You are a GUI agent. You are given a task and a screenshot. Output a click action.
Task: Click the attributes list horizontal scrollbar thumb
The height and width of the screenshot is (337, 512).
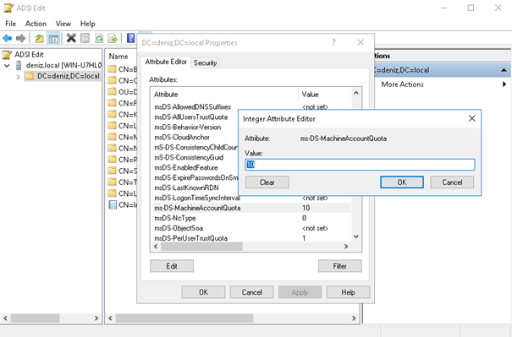pos(201,247)
